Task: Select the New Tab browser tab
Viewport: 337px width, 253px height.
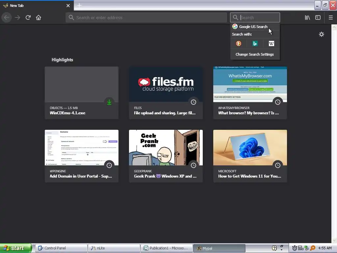Action: click(x=37, y=6)
